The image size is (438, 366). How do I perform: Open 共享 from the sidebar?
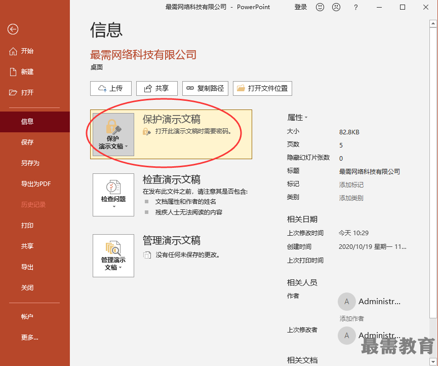[x=35, y=246]
